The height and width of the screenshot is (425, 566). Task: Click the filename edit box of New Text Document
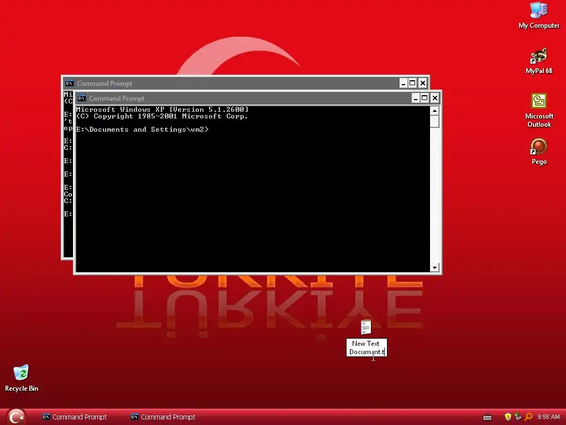tap(366, 348)
